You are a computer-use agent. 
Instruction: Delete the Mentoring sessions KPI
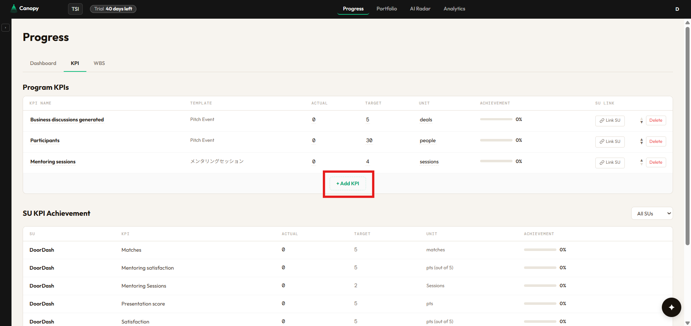656,163
